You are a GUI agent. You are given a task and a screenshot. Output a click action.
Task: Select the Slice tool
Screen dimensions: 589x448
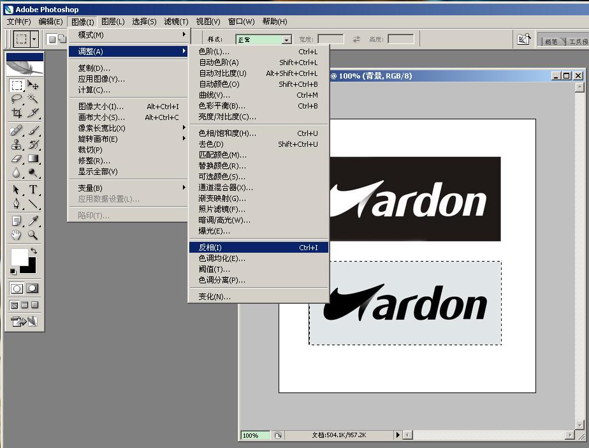[x=33, y=112]
